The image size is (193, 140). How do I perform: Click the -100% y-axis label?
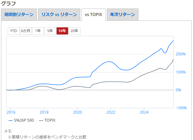(181, 108)
